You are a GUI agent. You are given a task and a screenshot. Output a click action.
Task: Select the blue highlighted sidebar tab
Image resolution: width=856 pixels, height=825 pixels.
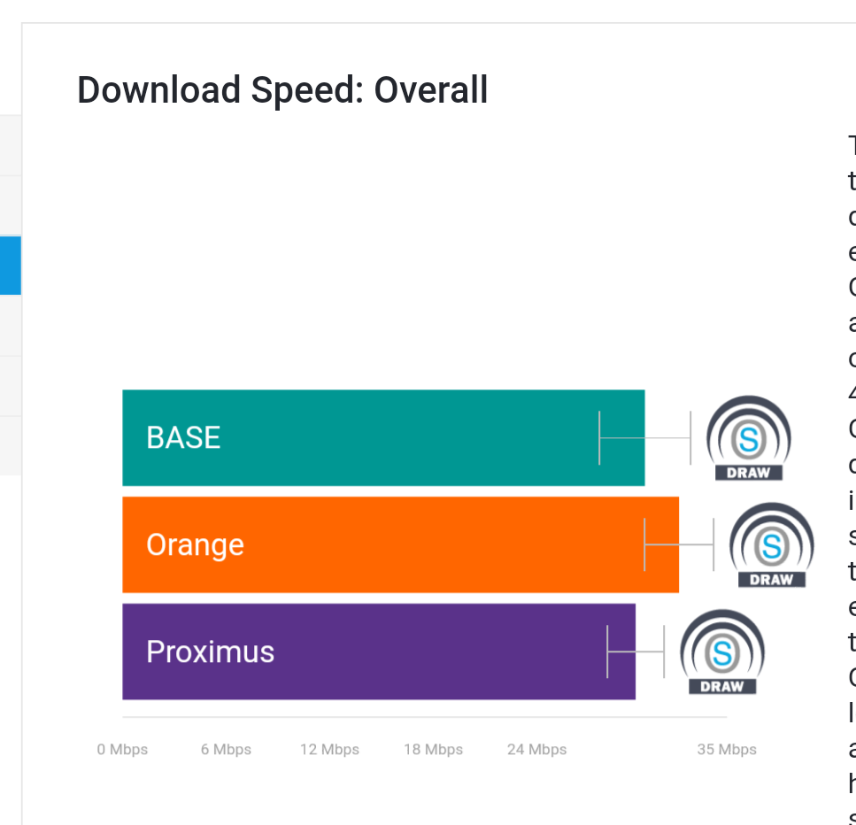pyautogui.click(x=10, y=265)
